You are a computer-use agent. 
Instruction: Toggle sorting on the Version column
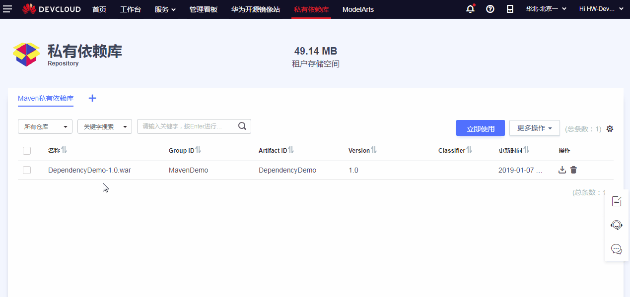373,150
